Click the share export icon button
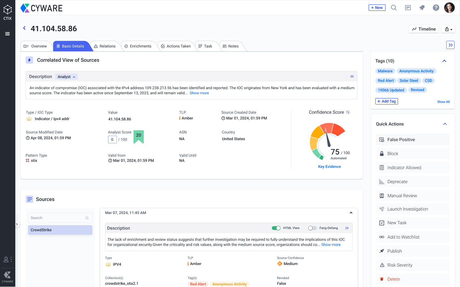The image size is (460, 287). tap(448, 29)
